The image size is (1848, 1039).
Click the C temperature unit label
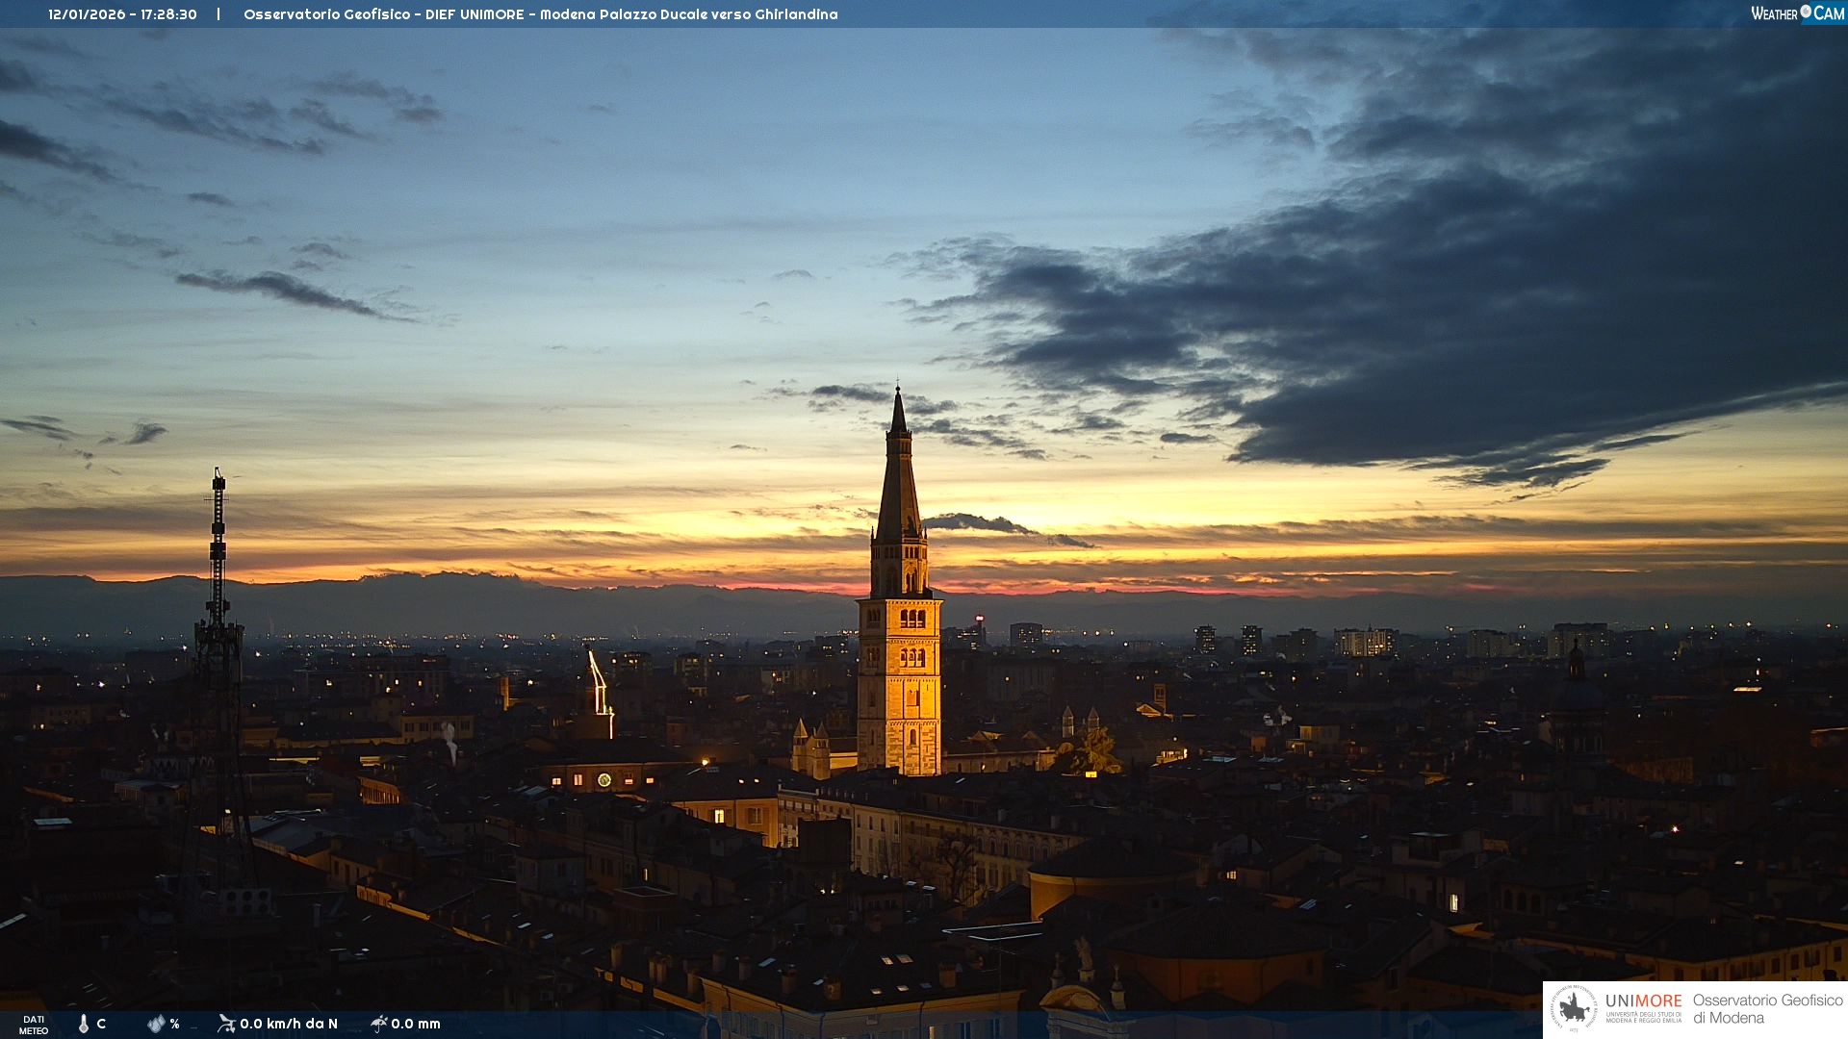click(101, 1024)
